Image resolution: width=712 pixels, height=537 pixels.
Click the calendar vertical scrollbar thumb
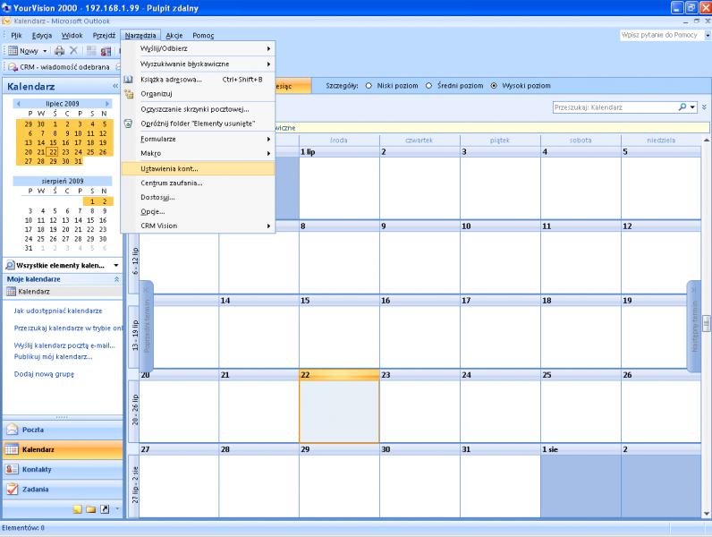pos(707,323)
